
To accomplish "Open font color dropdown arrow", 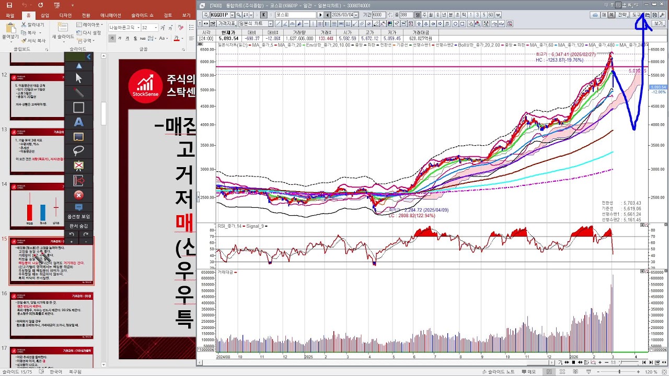I will (x=182, y=38).
